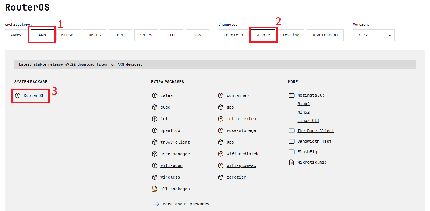The height and width of the screenshot is (211, 430).
Task: Click the window icon next to FlashFig
Action: click(x=291, y=152)
